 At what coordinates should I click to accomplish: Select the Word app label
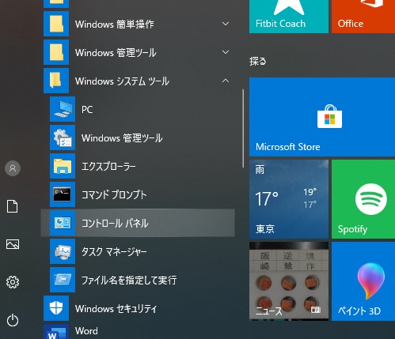click(x=86, y=331)
